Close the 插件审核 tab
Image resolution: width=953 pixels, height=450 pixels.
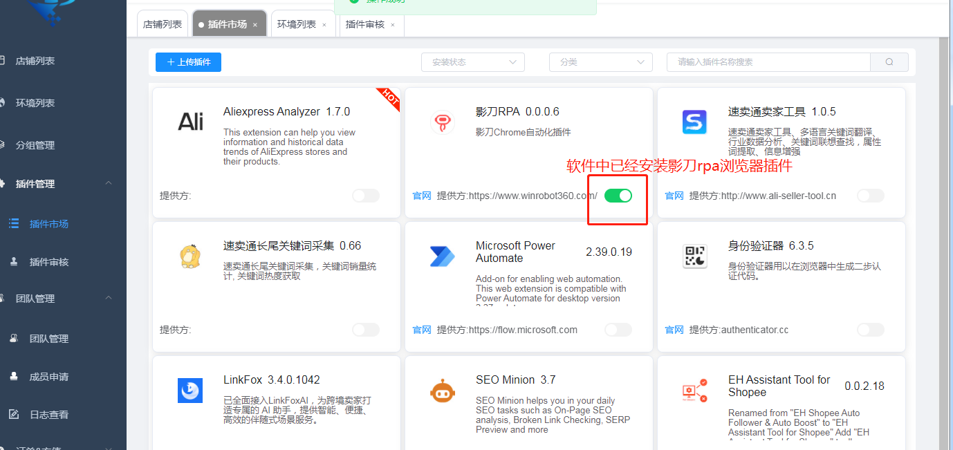393,25
